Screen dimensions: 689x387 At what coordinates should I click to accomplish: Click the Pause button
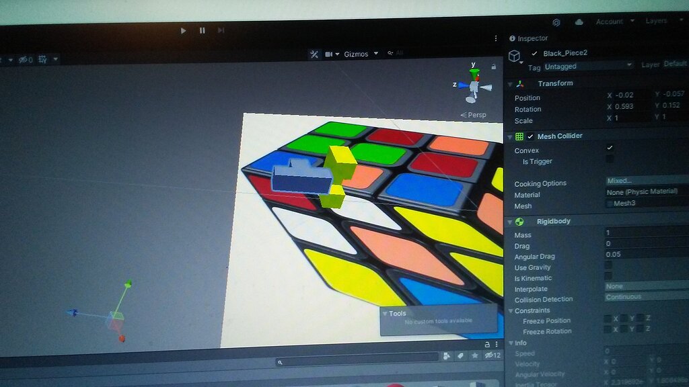click(x=201, y=30)
